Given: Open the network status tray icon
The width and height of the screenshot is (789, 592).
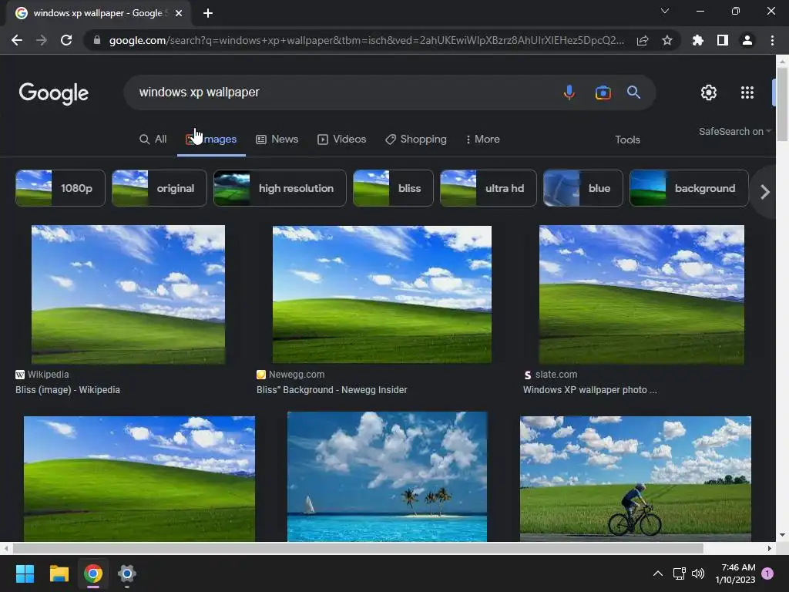Looking at the screenshot, I should [680, 573].
